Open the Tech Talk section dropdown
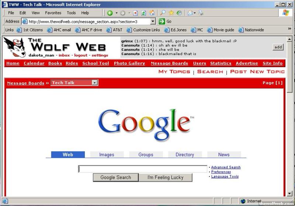The height and width of the screenshot is (206, 295). [x=95, y=83]
